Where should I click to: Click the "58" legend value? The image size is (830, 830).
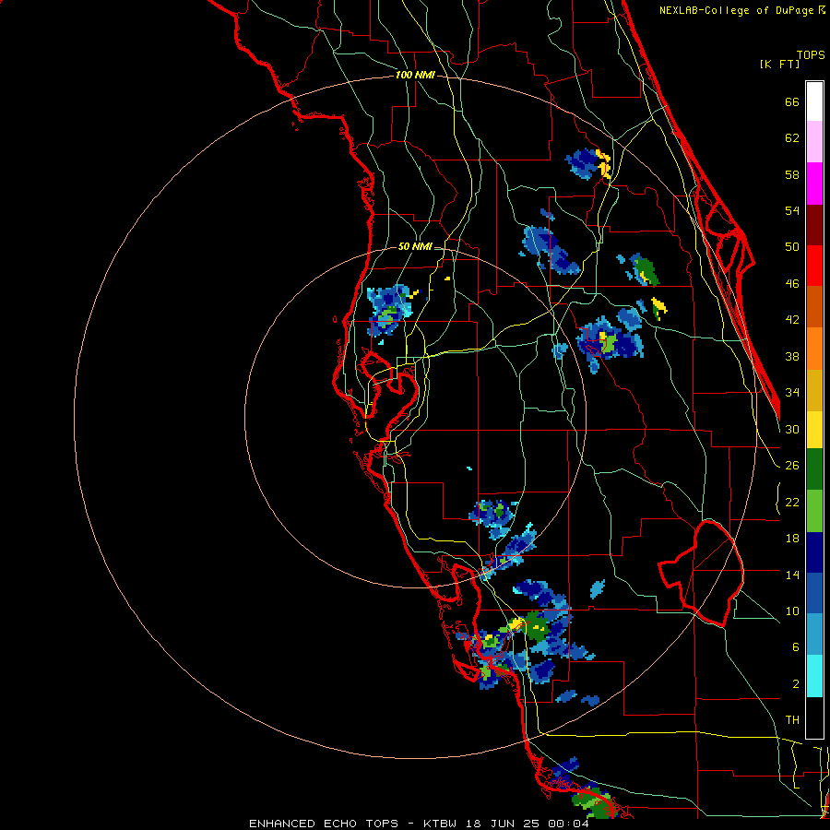(792, 174)
